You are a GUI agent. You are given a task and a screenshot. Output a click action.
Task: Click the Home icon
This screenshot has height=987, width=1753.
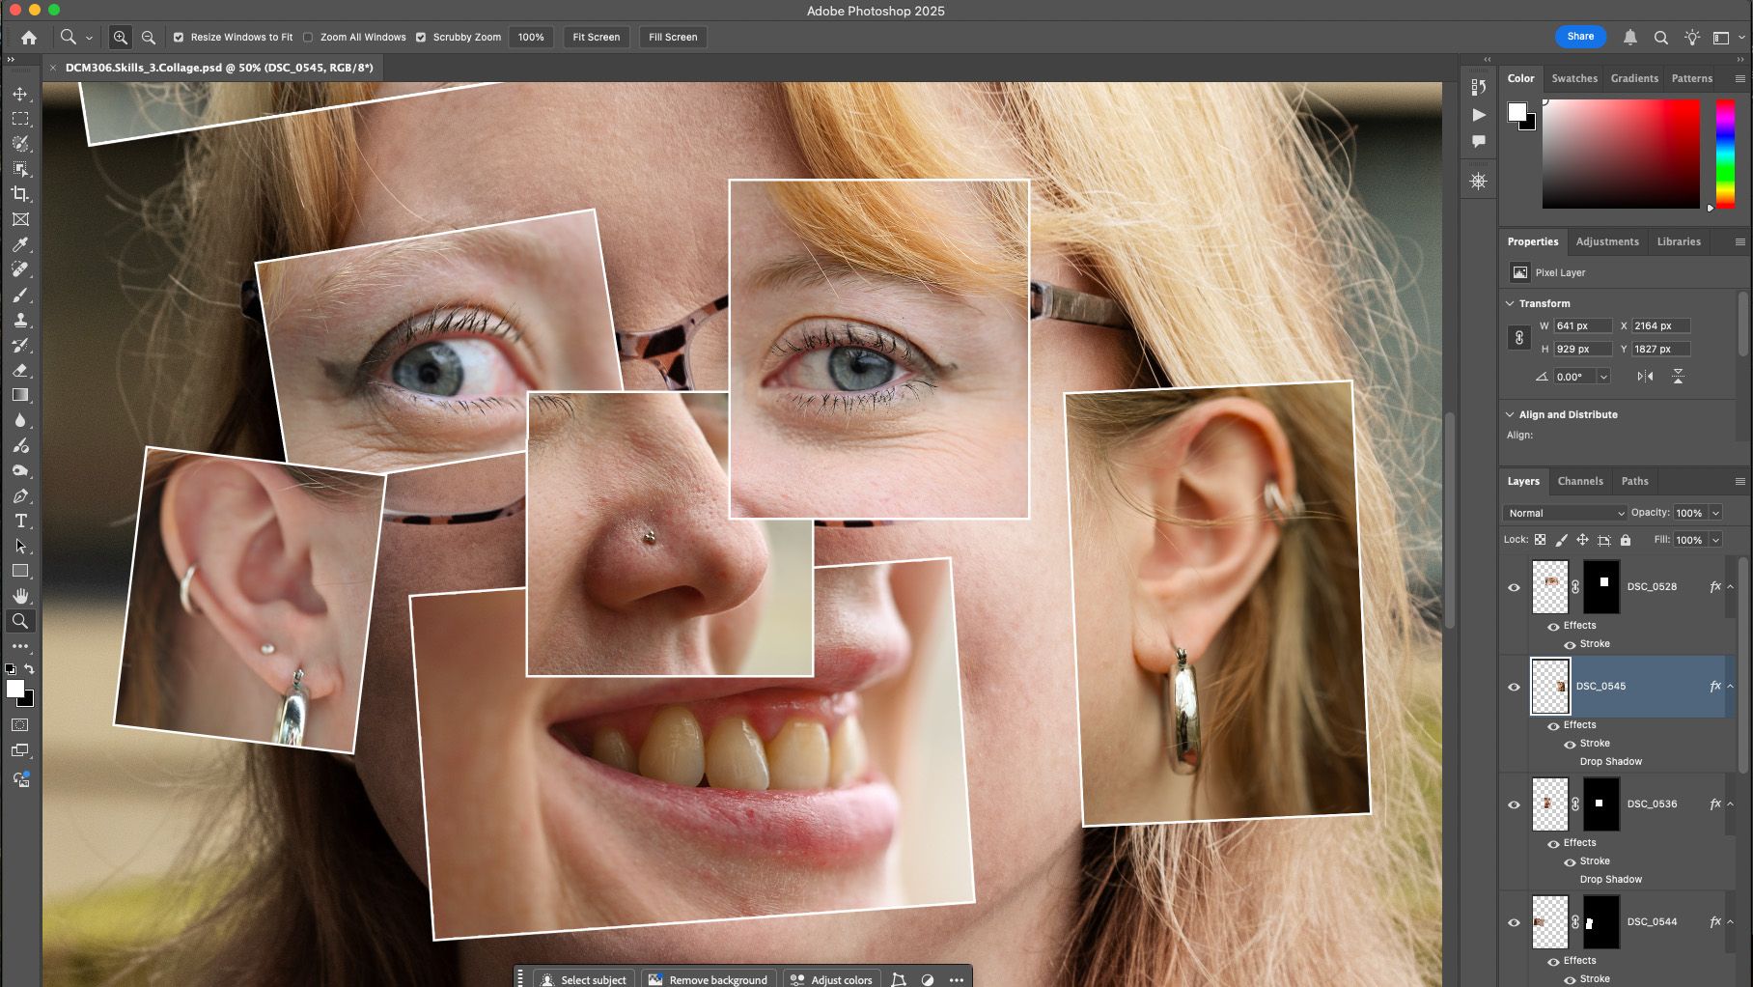[x=29, y=37]
